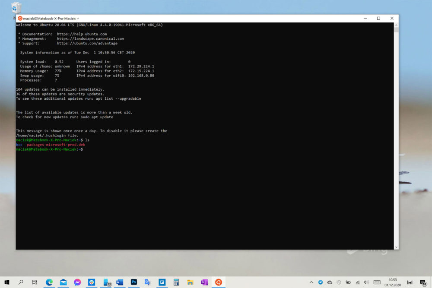
Task: Click the last empty command prompt line
Action: tap(49, 149)
